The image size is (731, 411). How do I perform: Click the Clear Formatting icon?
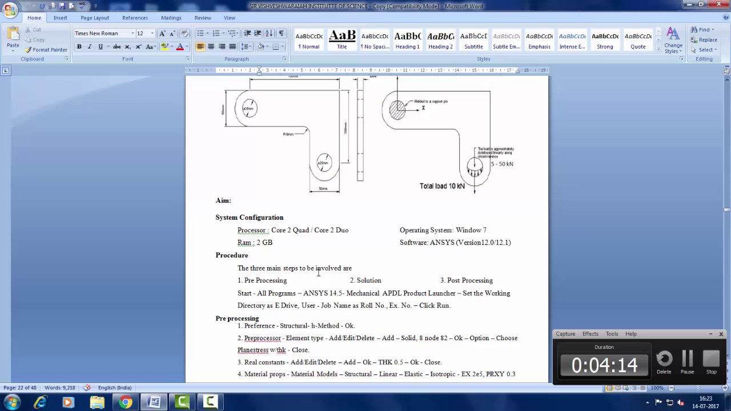[x=184, y=33]
